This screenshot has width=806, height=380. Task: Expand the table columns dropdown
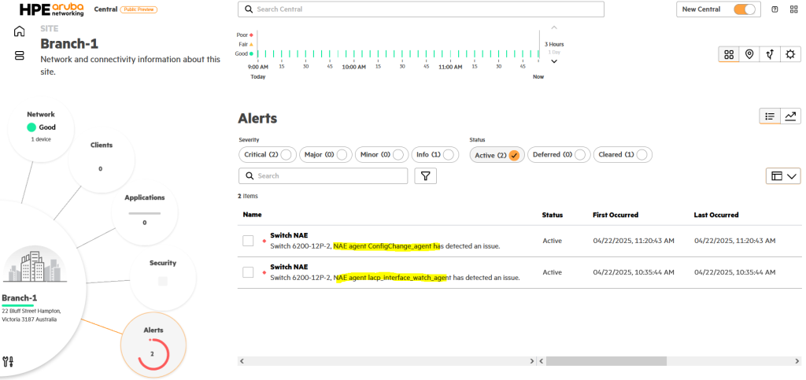point(783,176)
